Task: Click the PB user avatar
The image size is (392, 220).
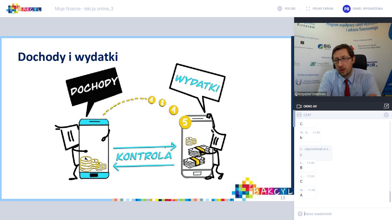Action: pos(347,9)
